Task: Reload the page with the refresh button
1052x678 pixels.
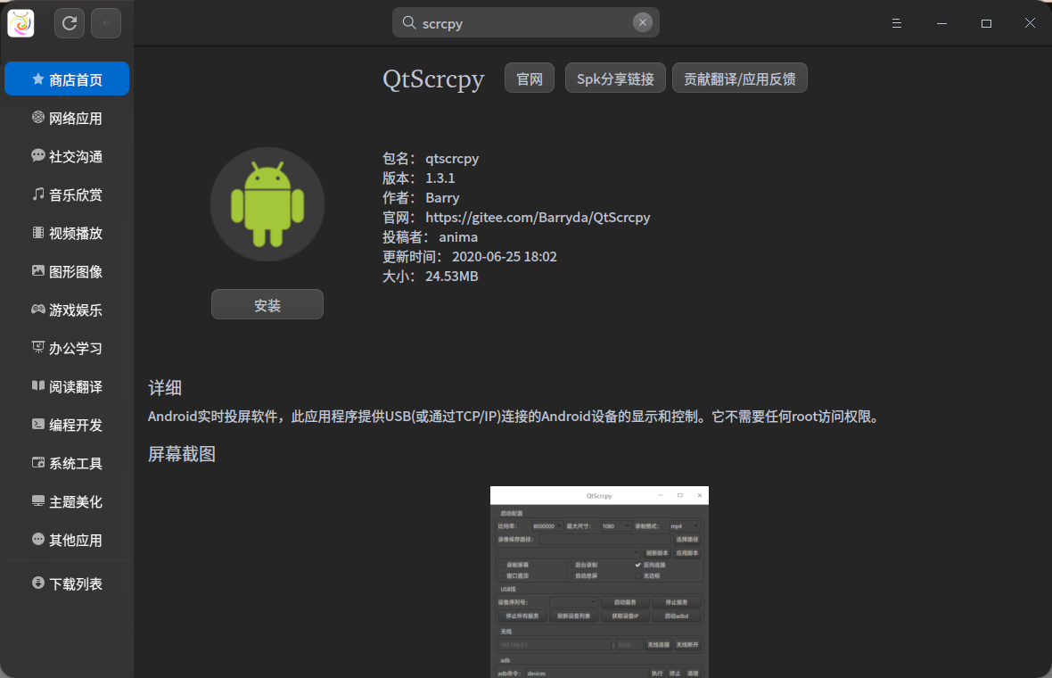Action: click(70, 23)
